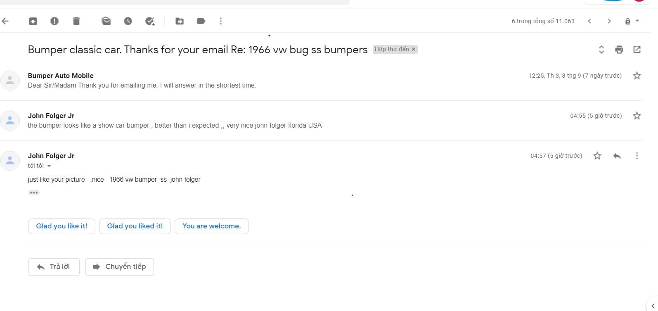The width and height of the screenshot is (658, 311).
Task: Expand all messages in the conversation
Action: (x=601, y=50)
